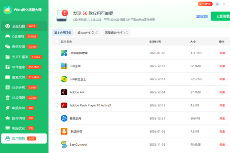This screenshot has height=153, width=230.
Task: Click 卸载 for Adobe Flash Player 10 ActiveX
Action: pyautogui.click(x=222, y=105)
